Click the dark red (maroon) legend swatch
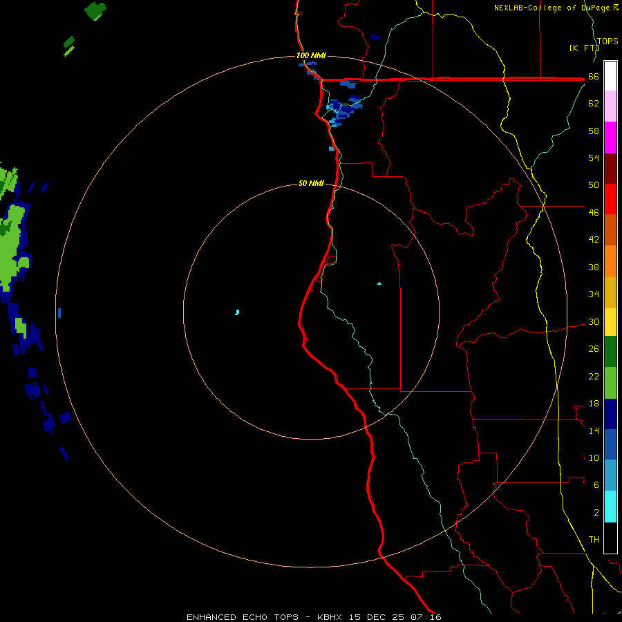 click(610, 169)
